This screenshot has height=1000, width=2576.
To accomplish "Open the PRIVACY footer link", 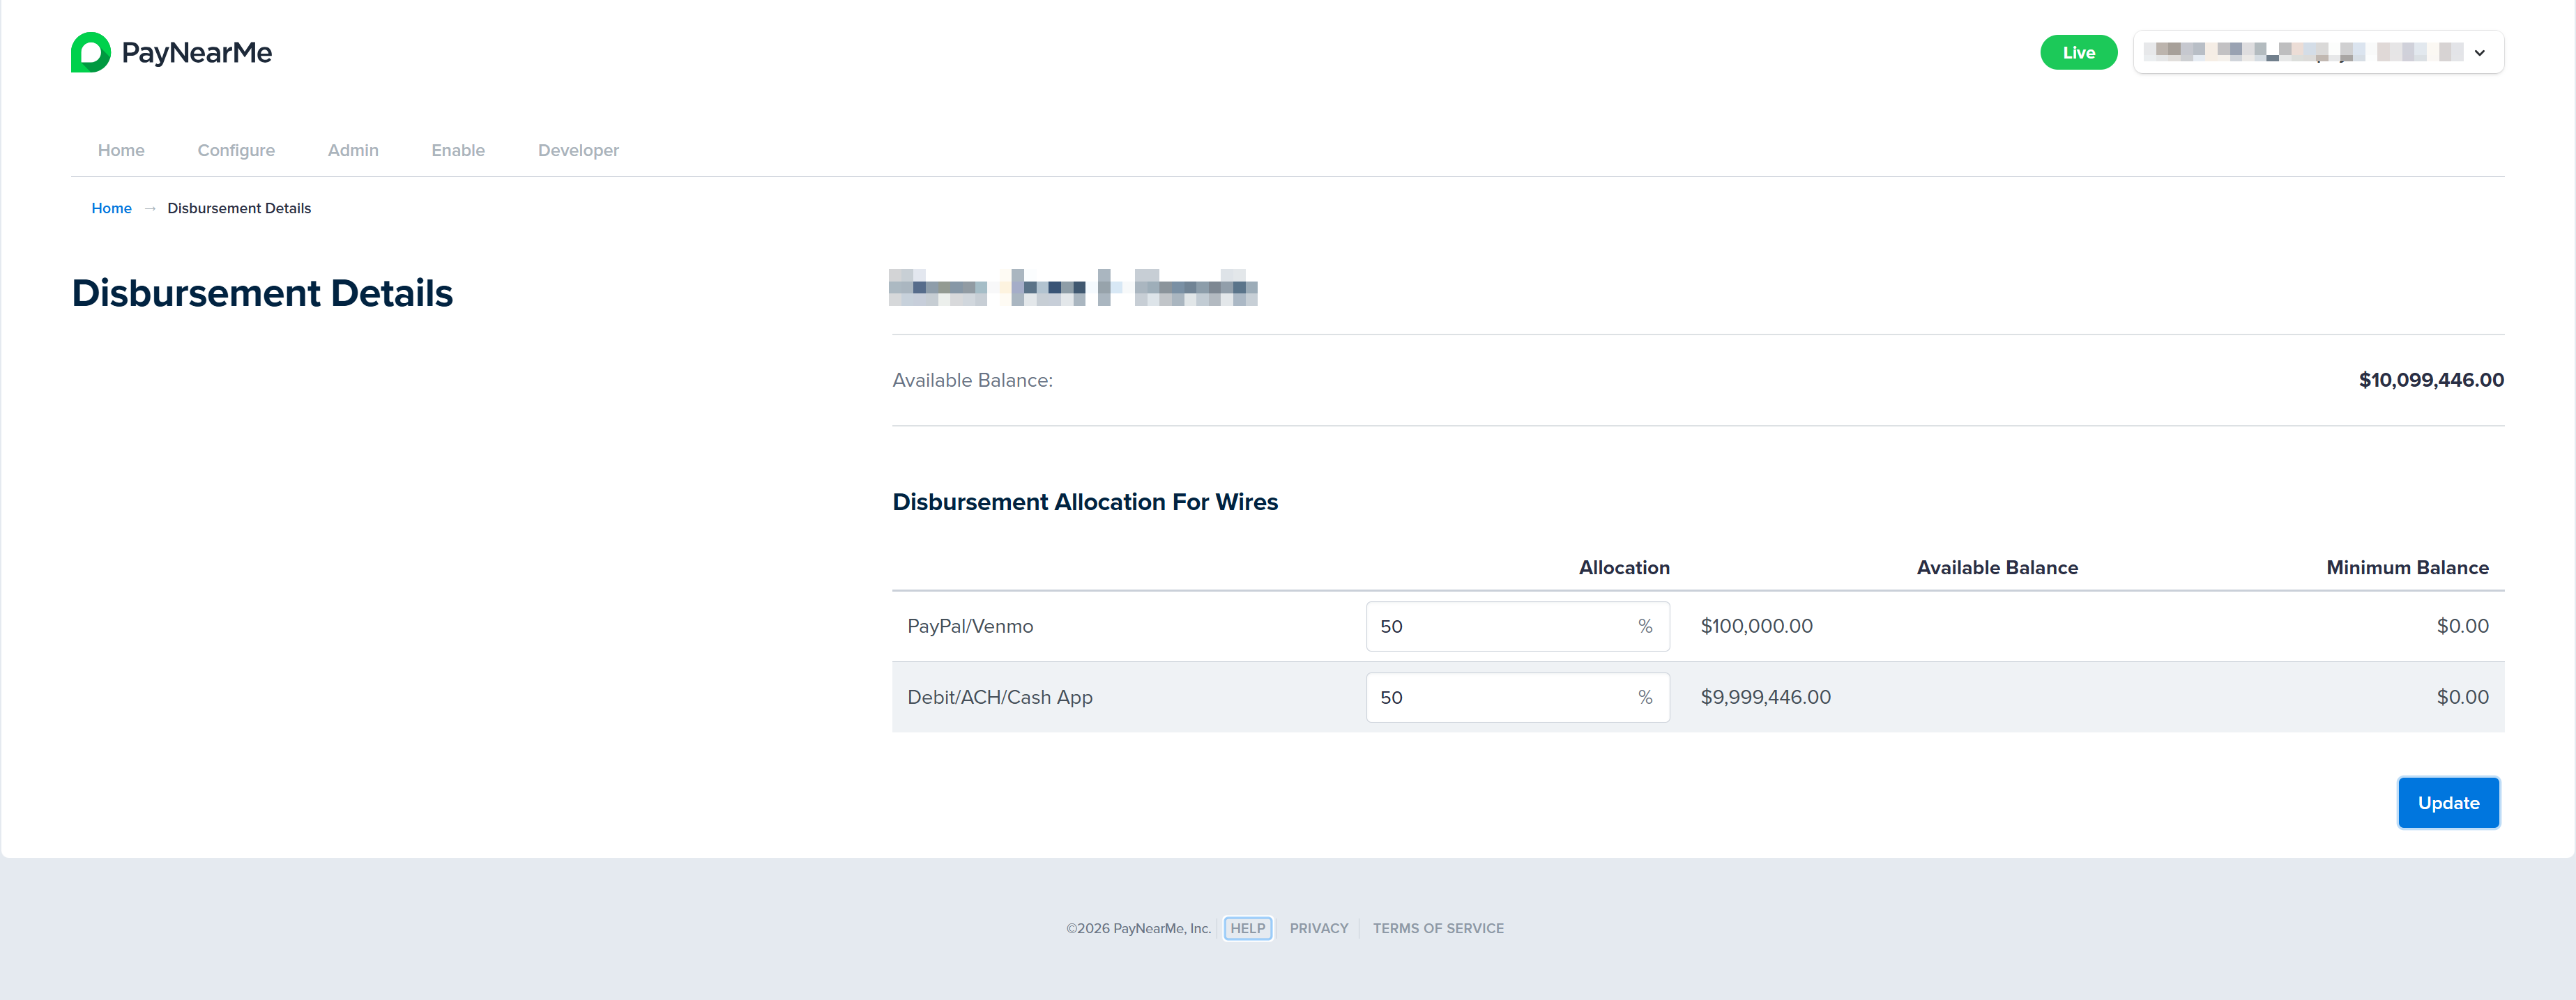I will (x=1319, y=928).
